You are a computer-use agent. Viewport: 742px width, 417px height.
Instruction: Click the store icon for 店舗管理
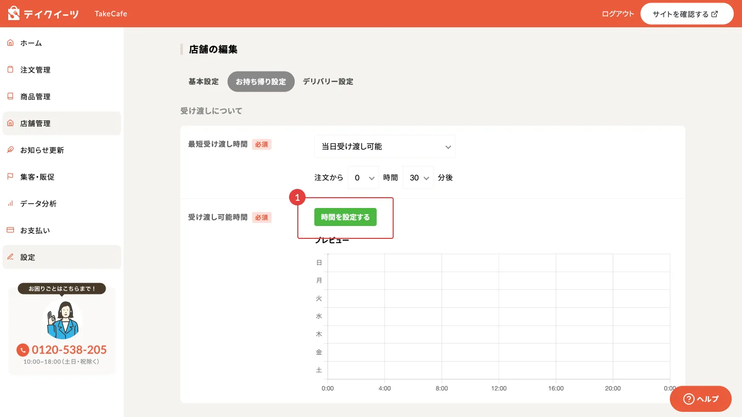coord(10,123)
